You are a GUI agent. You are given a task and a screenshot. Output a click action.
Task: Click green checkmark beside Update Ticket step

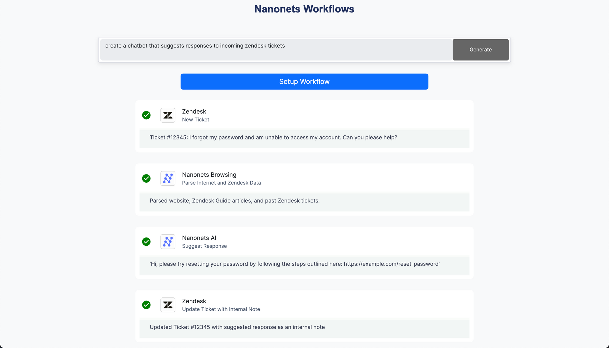click(146, 305)
